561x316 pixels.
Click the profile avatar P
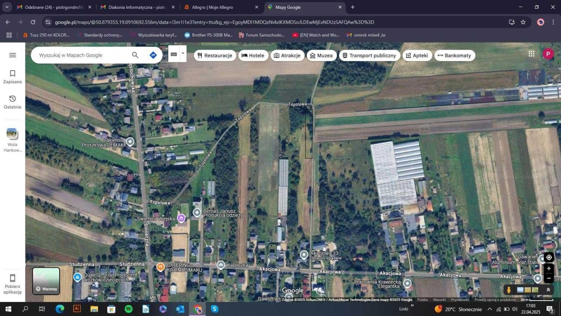point(548,54)
